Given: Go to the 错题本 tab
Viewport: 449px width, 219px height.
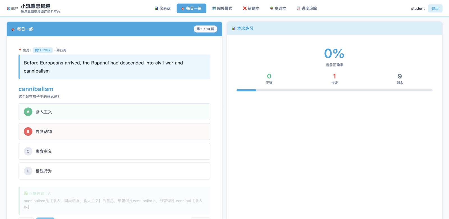Looking at the screenshot, I should tap(251, 8).
